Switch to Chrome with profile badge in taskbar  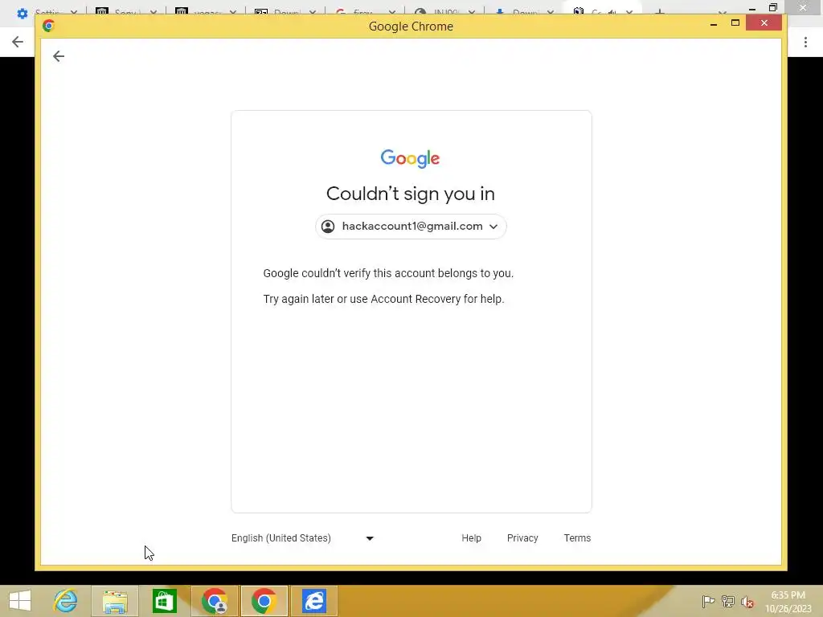tap(214, 601)
